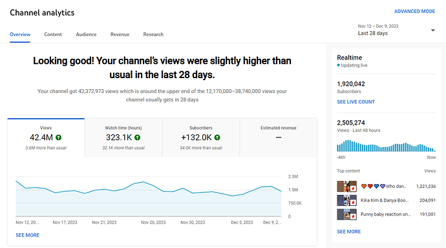The height and width of the screenshot is (248, 446).
Task: Click the 750.0K y-axis label
Action: [x=295, y=203]
